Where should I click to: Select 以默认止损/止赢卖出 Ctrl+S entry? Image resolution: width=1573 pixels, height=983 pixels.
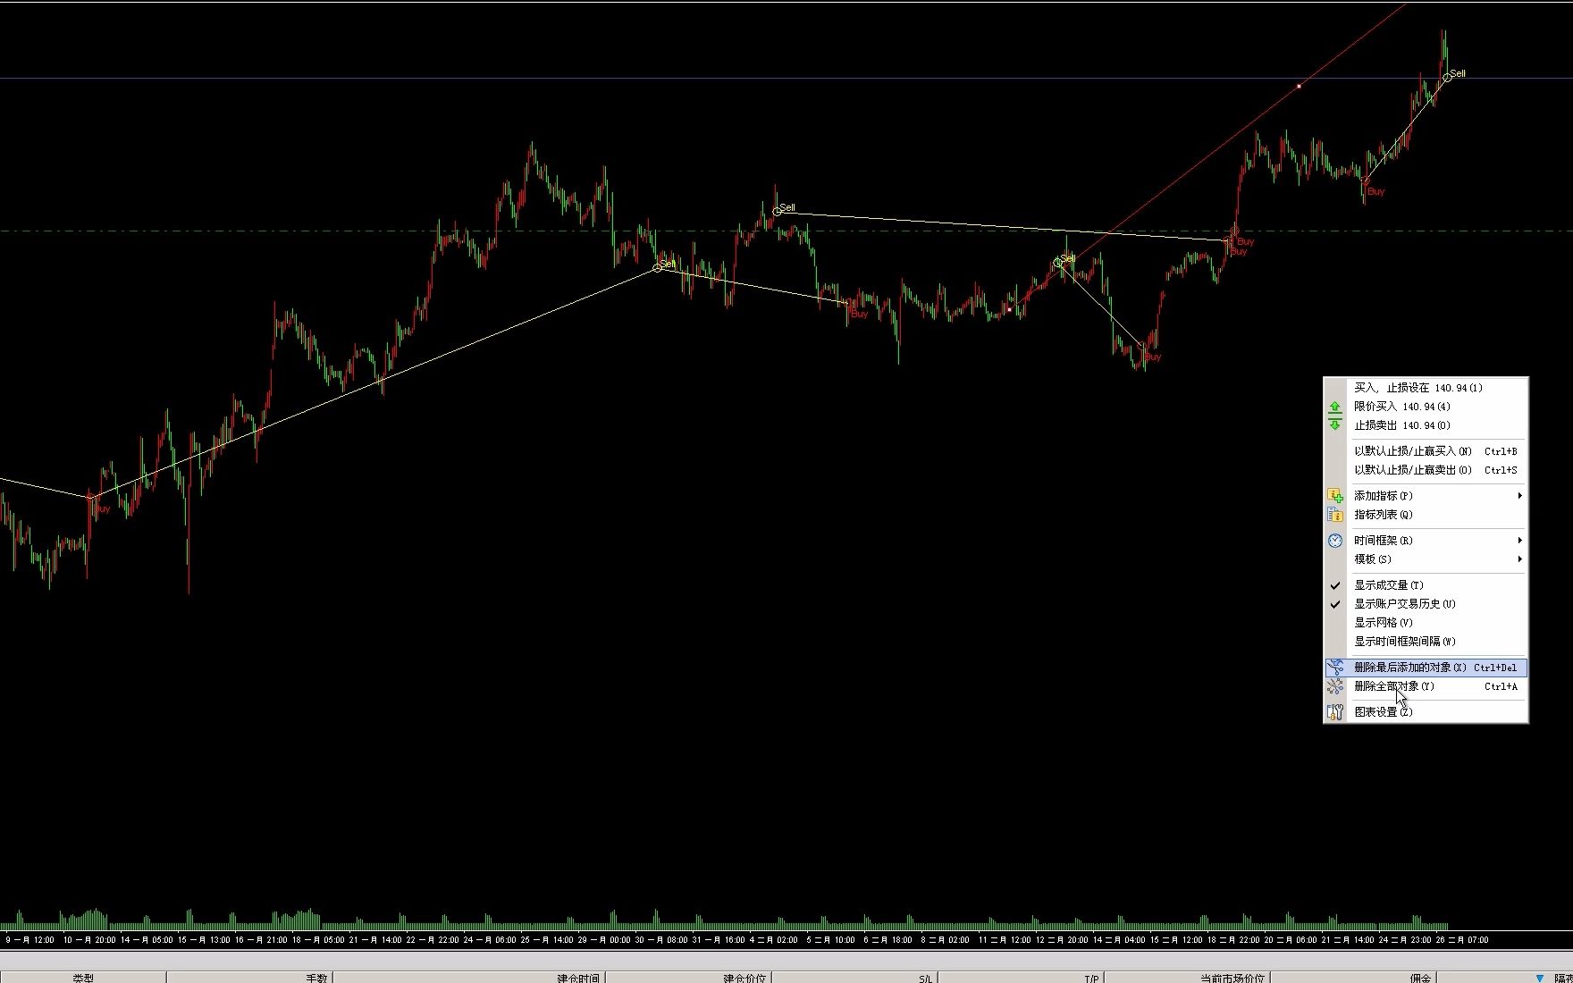1426,470
